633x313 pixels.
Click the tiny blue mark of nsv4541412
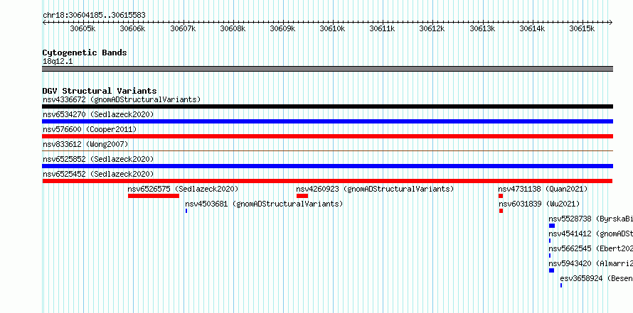(x=550, y=241)
